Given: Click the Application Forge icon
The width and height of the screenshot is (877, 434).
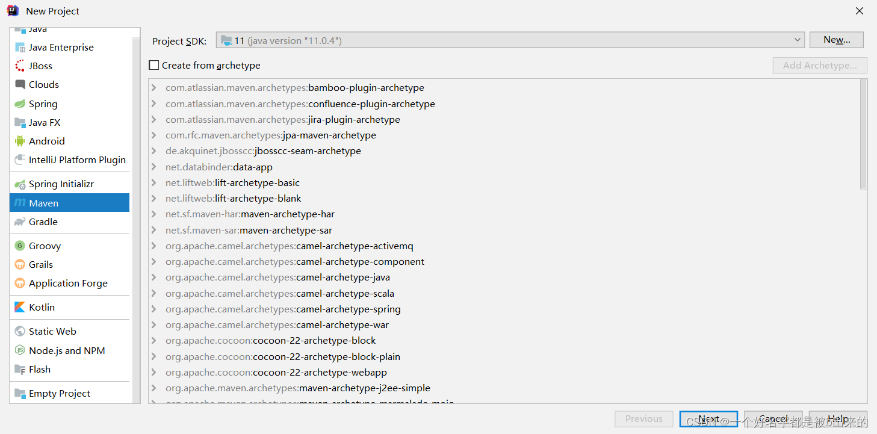Looking at the screenshot, I should coord(20,284).
